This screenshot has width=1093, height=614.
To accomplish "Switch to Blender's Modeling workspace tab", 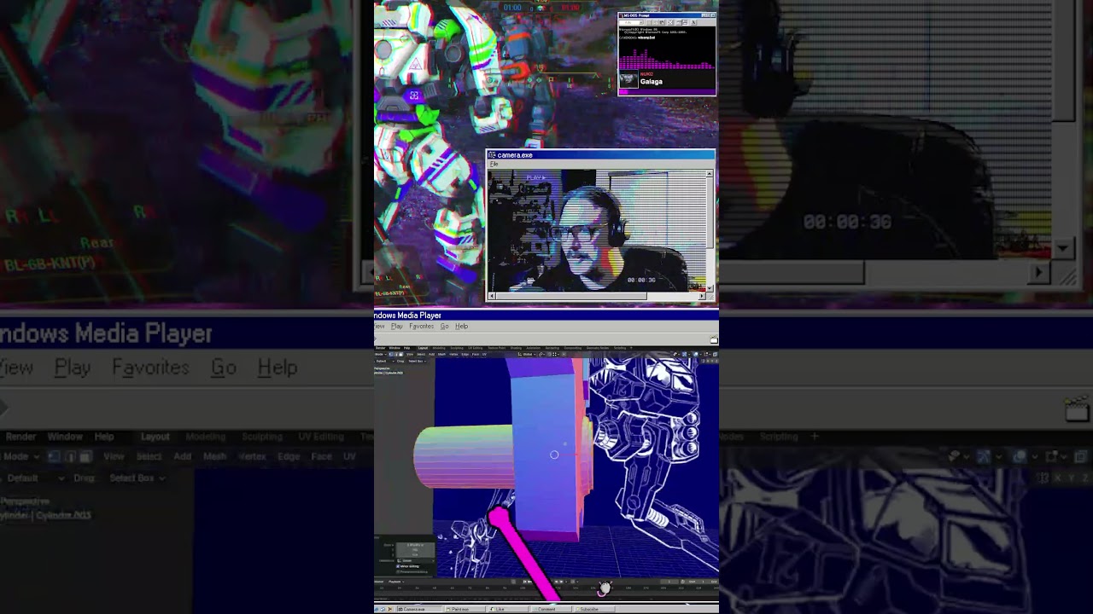I will [439, 348].
